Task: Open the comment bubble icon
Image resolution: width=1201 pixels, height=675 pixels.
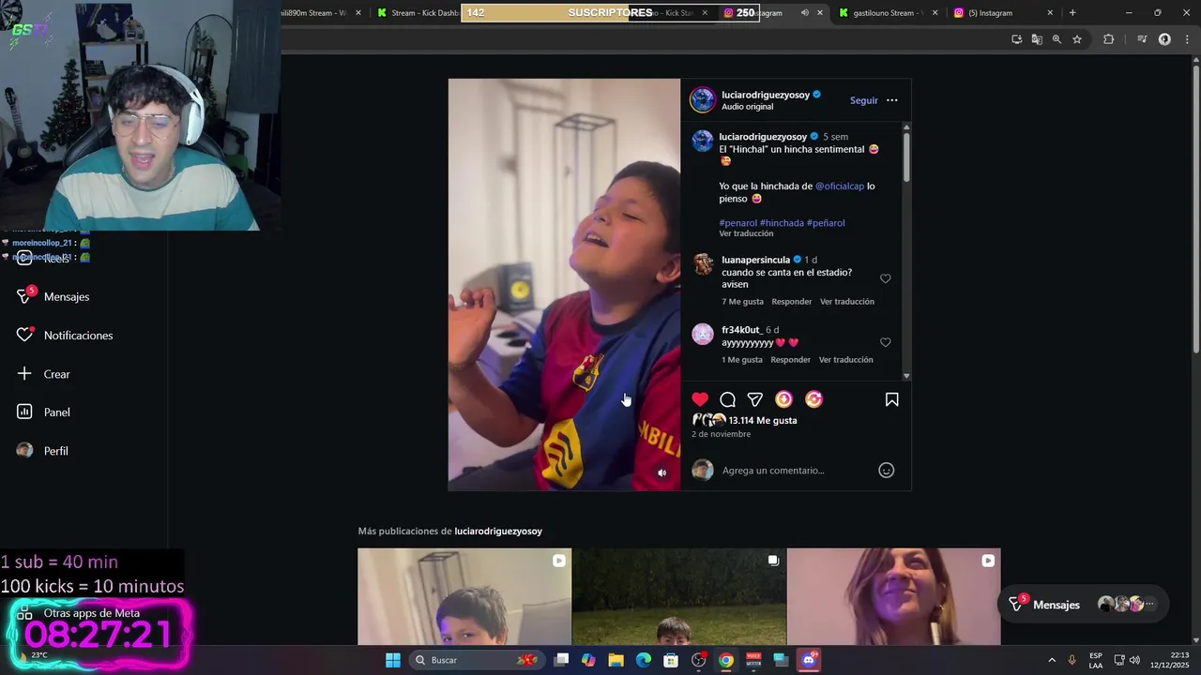Action: tap(727, 399)
